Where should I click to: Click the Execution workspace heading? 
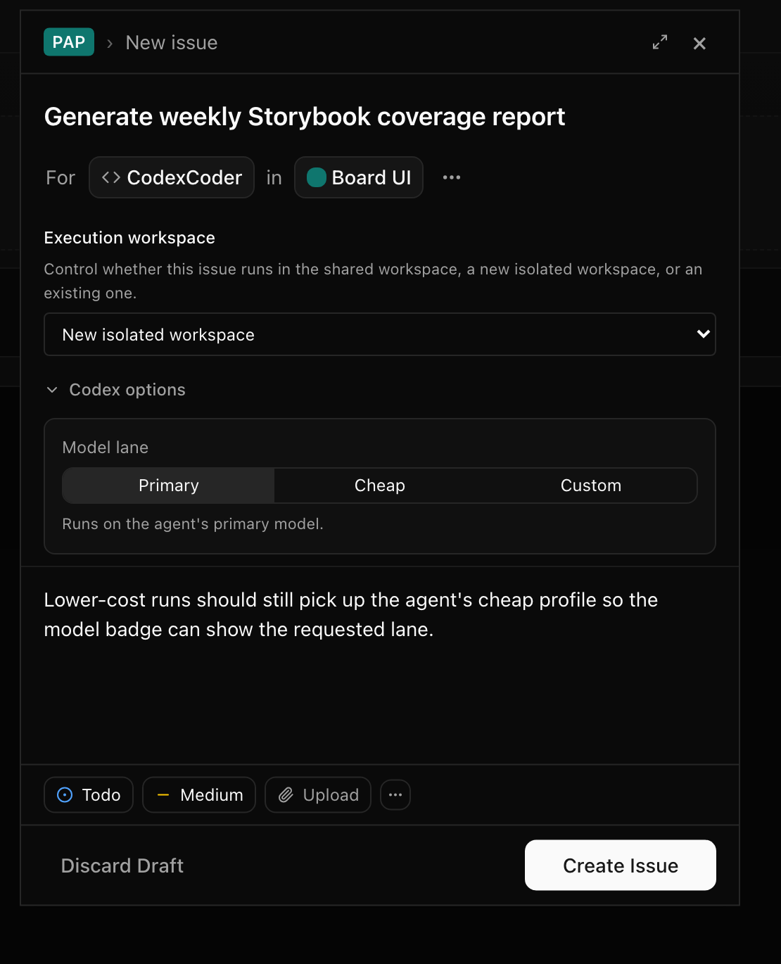pos(129,238)
